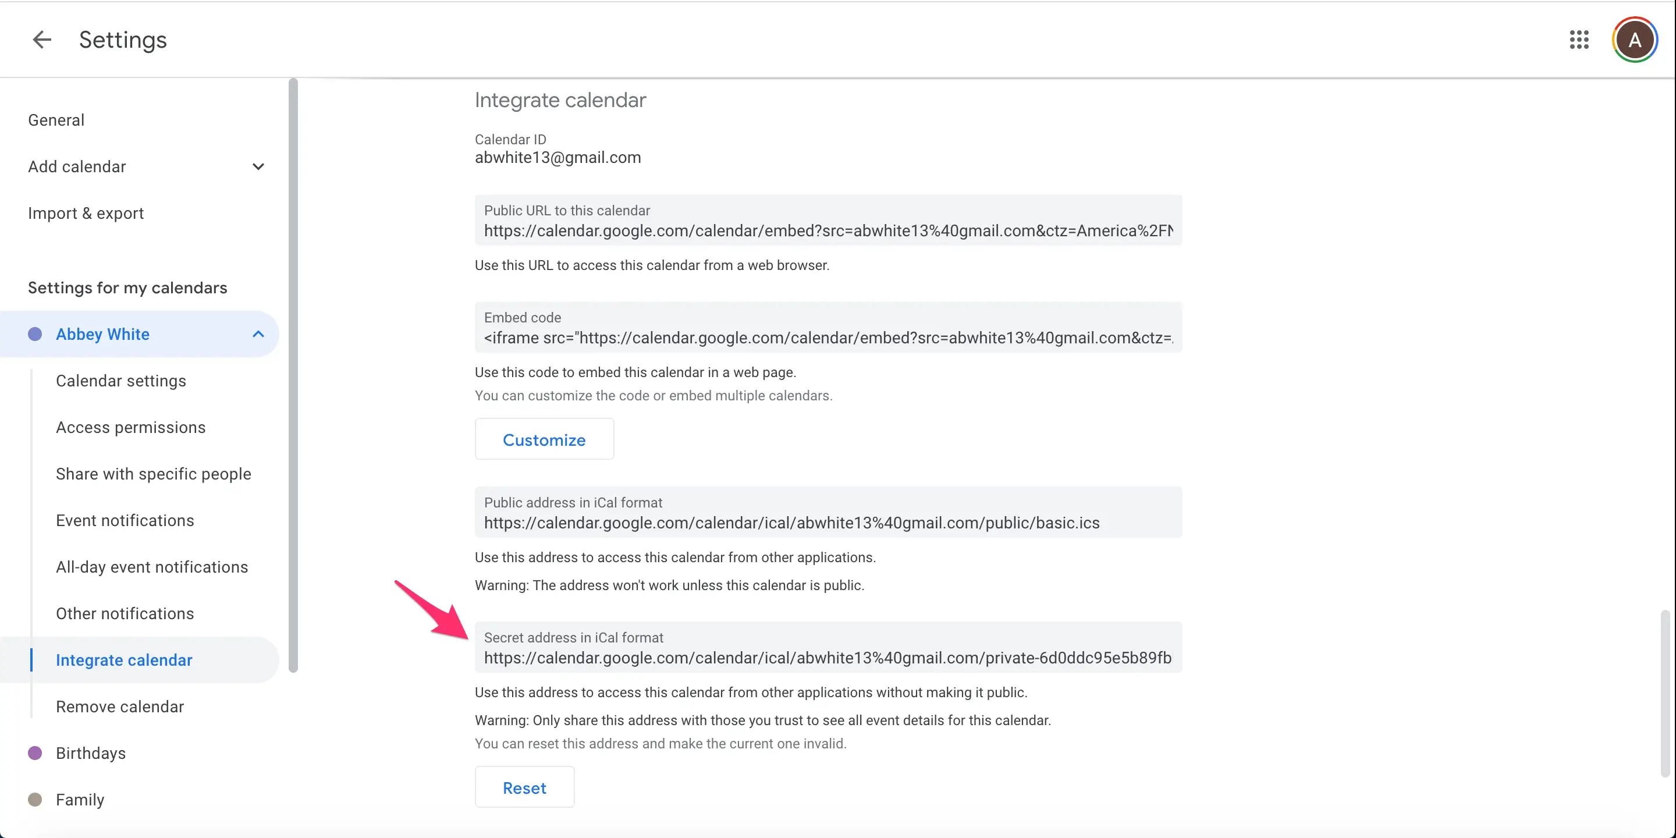This screenshot has width=1676, height=838.
Task: Open the account avatar with letter A
Action: click(1634, 40)
